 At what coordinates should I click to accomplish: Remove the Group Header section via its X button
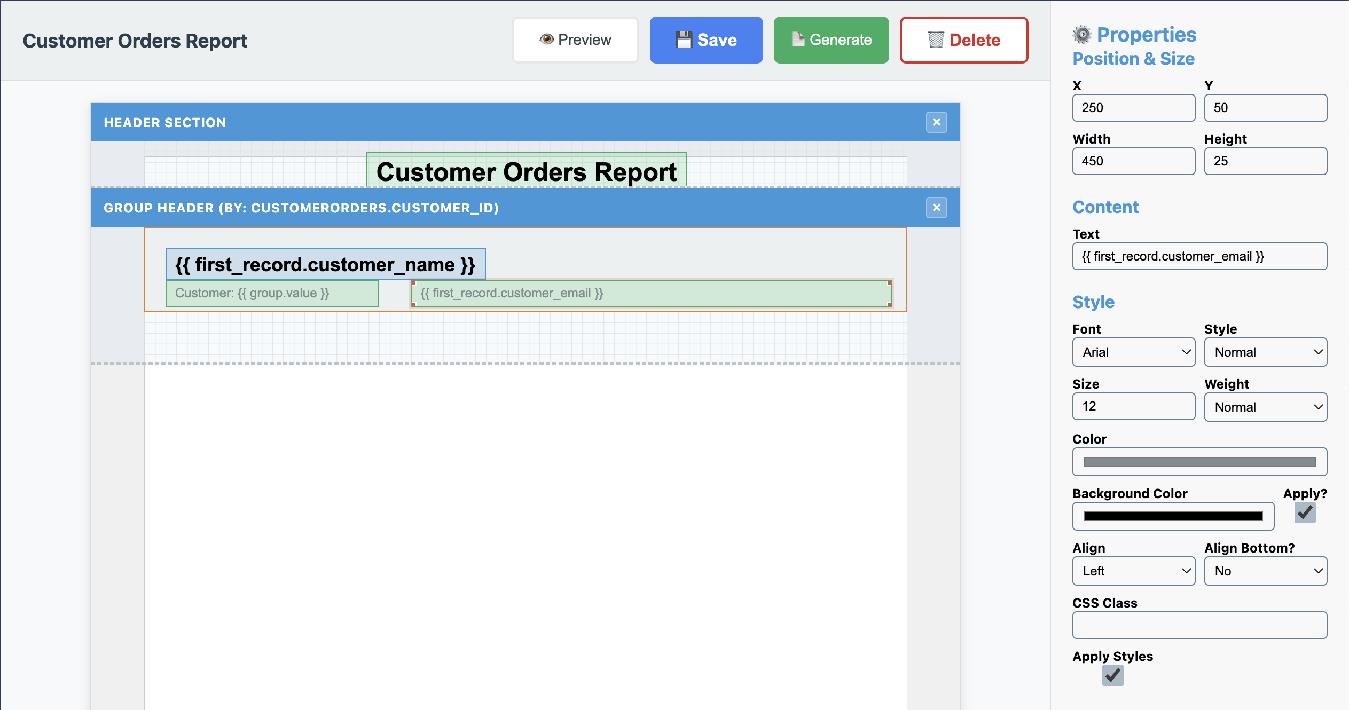pos(936,208)
